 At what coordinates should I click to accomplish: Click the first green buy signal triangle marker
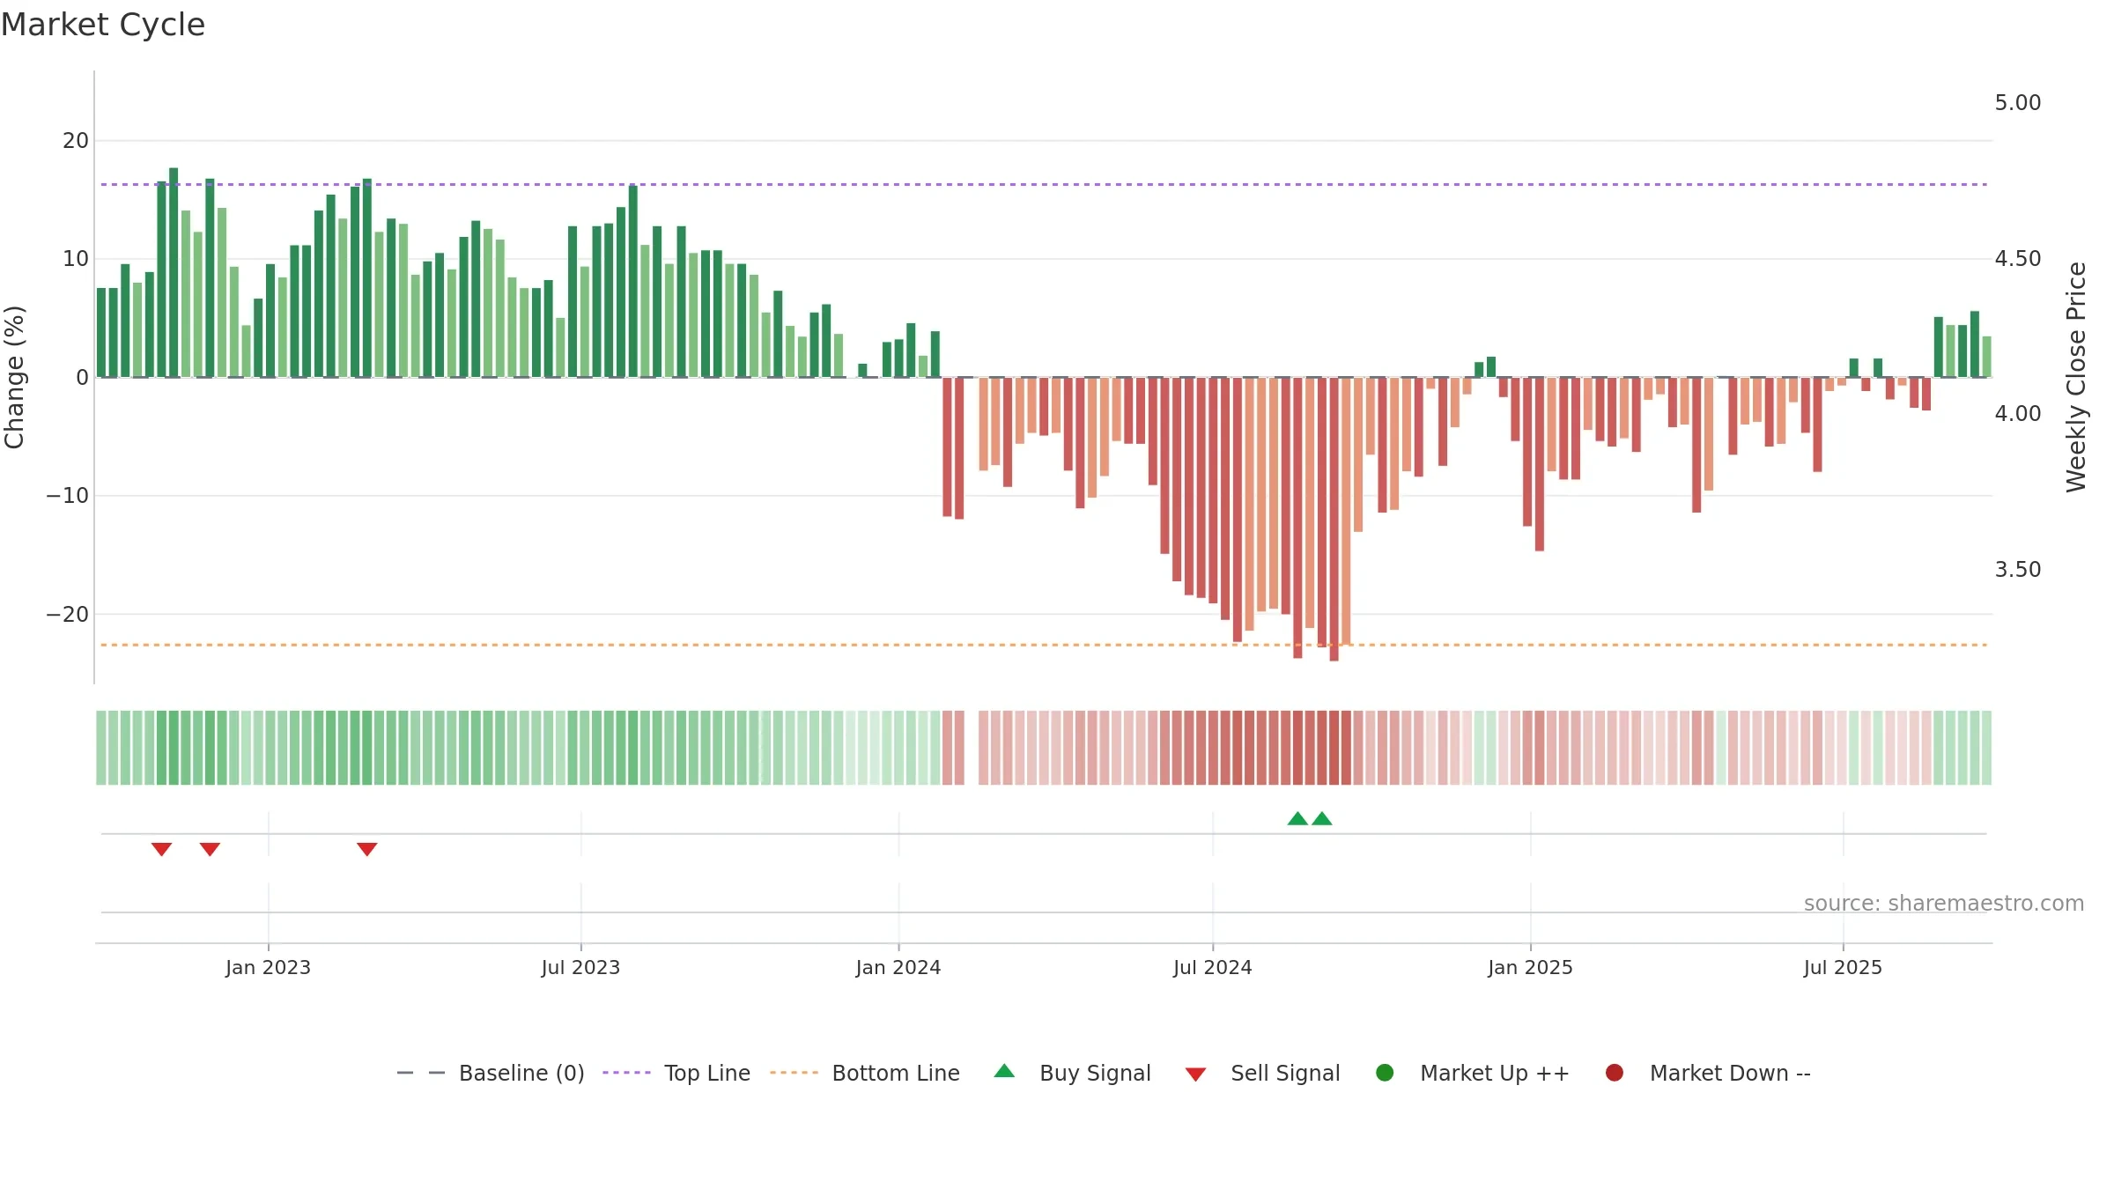[1297, 818]
